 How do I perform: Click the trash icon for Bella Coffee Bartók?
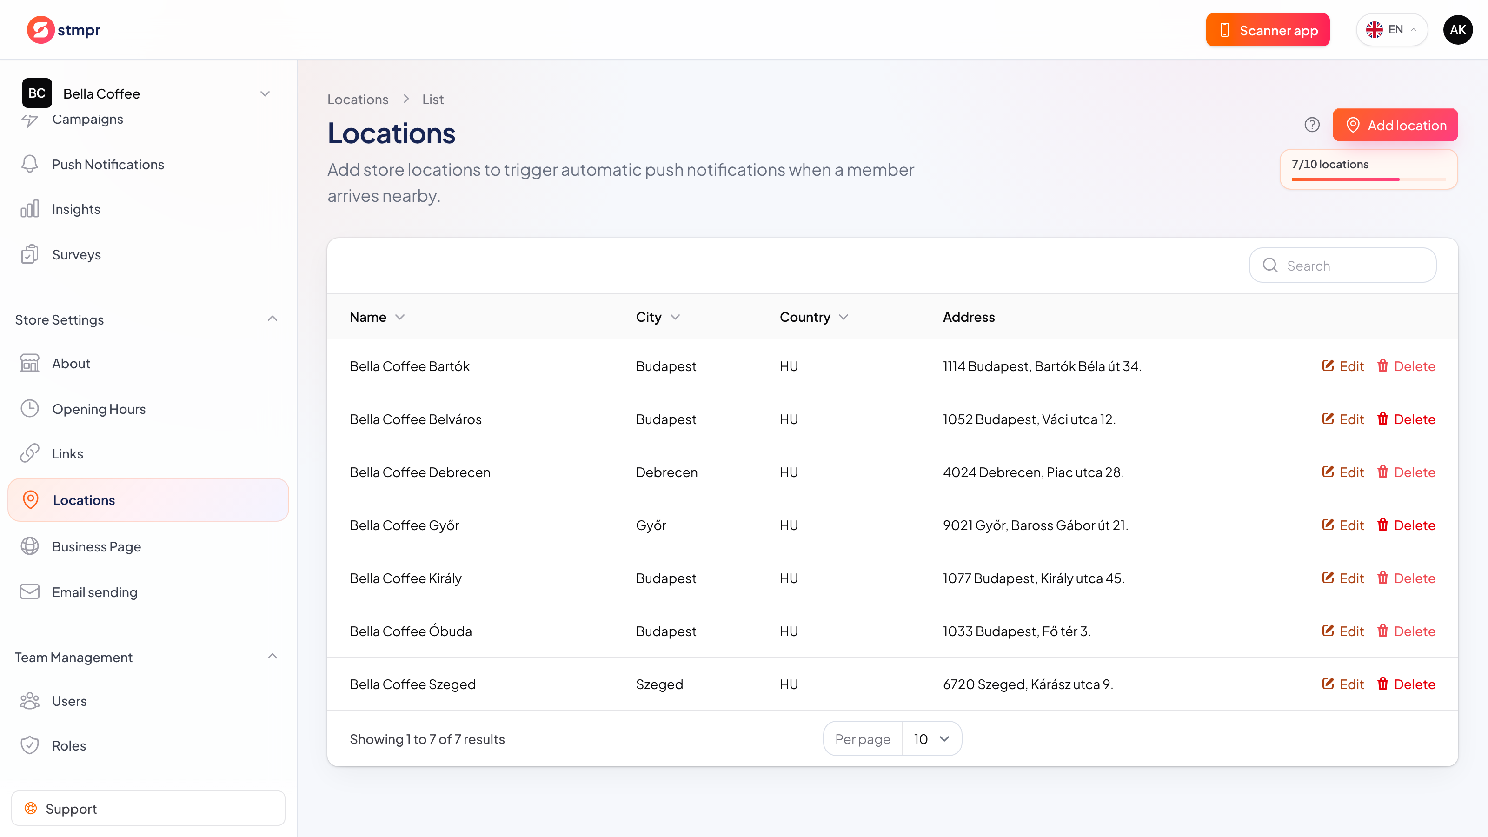[x=1382, y=365]
